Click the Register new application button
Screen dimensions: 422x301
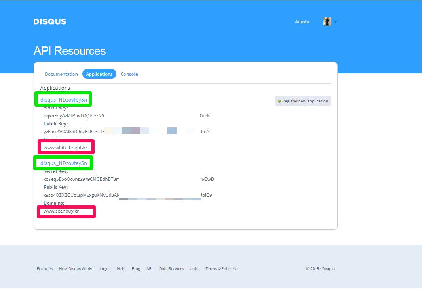click(303, 101)
